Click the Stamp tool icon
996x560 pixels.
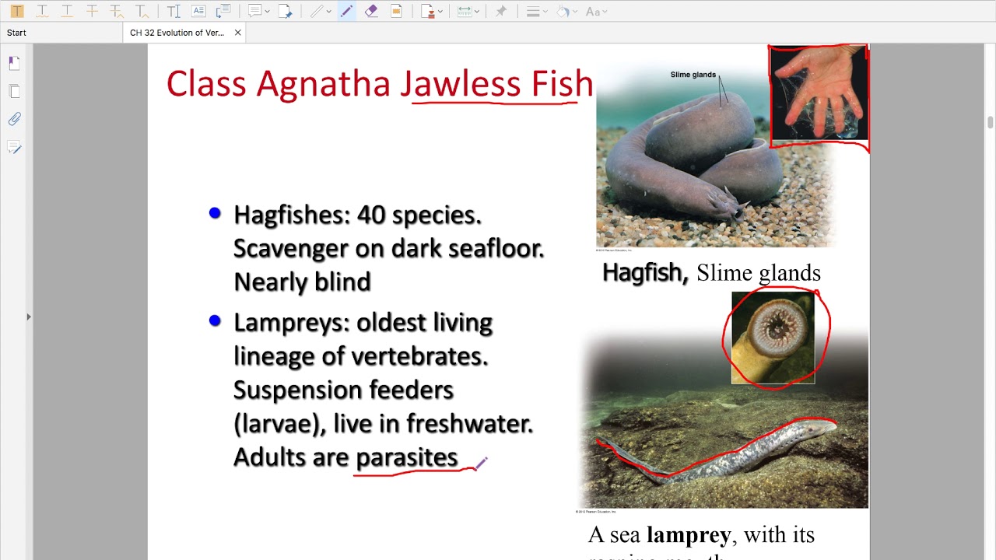427,11
